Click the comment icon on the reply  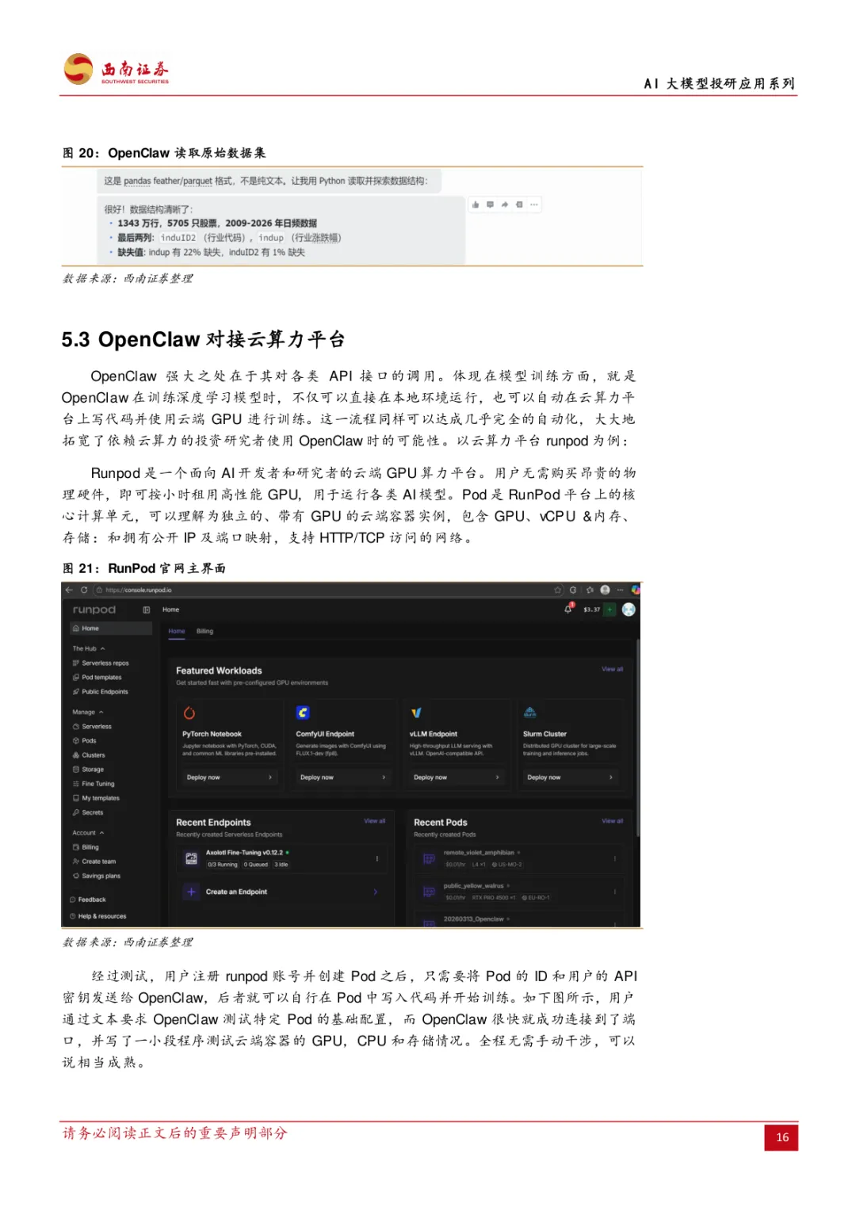click(490, 204)
